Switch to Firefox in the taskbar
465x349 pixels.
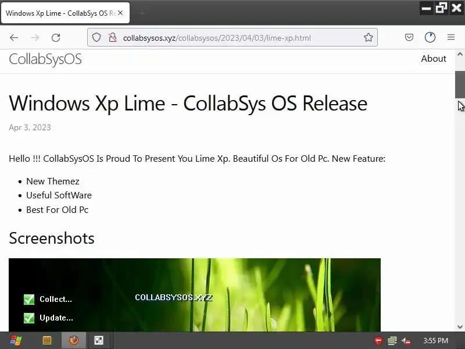click(74, 340)
